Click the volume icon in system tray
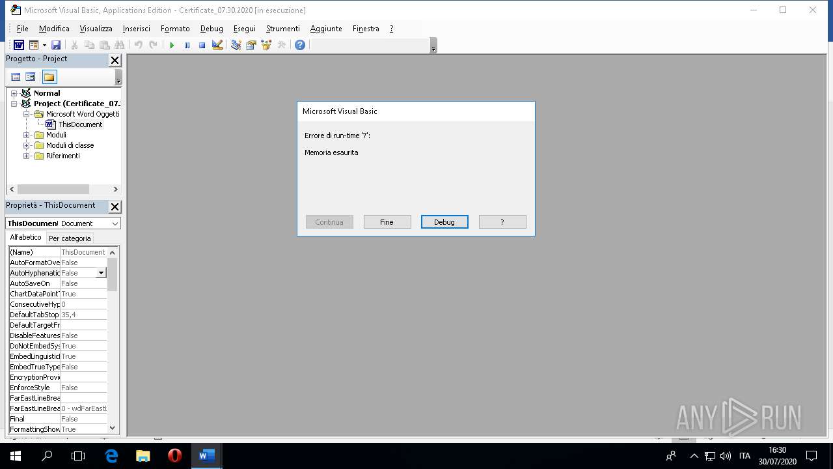Screen dimensions: 833x469 coord(726,456)
